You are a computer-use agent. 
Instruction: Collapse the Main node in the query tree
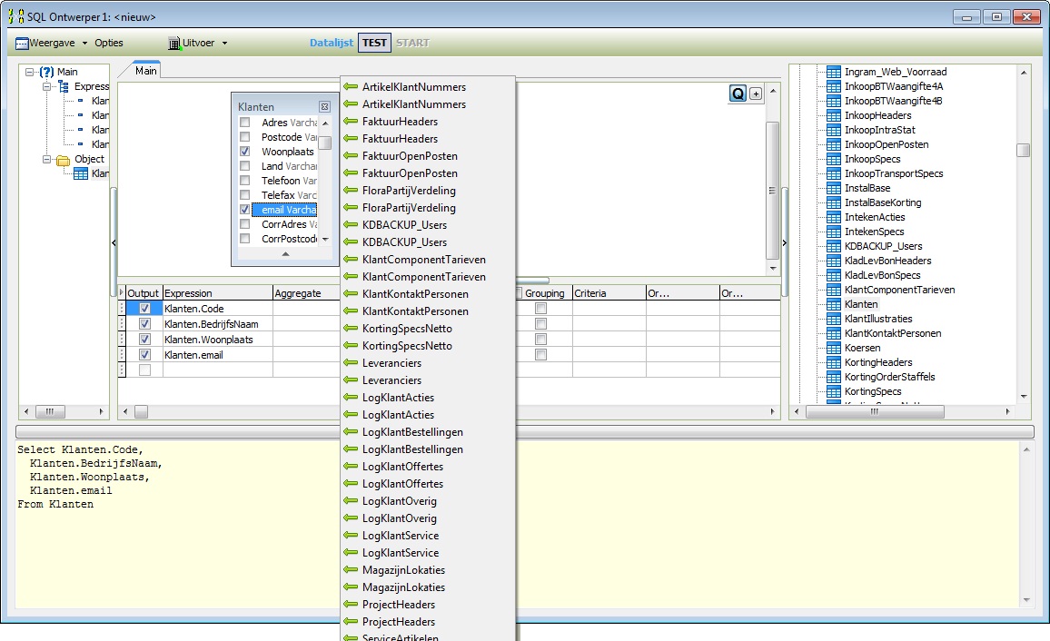coord(29,72)
